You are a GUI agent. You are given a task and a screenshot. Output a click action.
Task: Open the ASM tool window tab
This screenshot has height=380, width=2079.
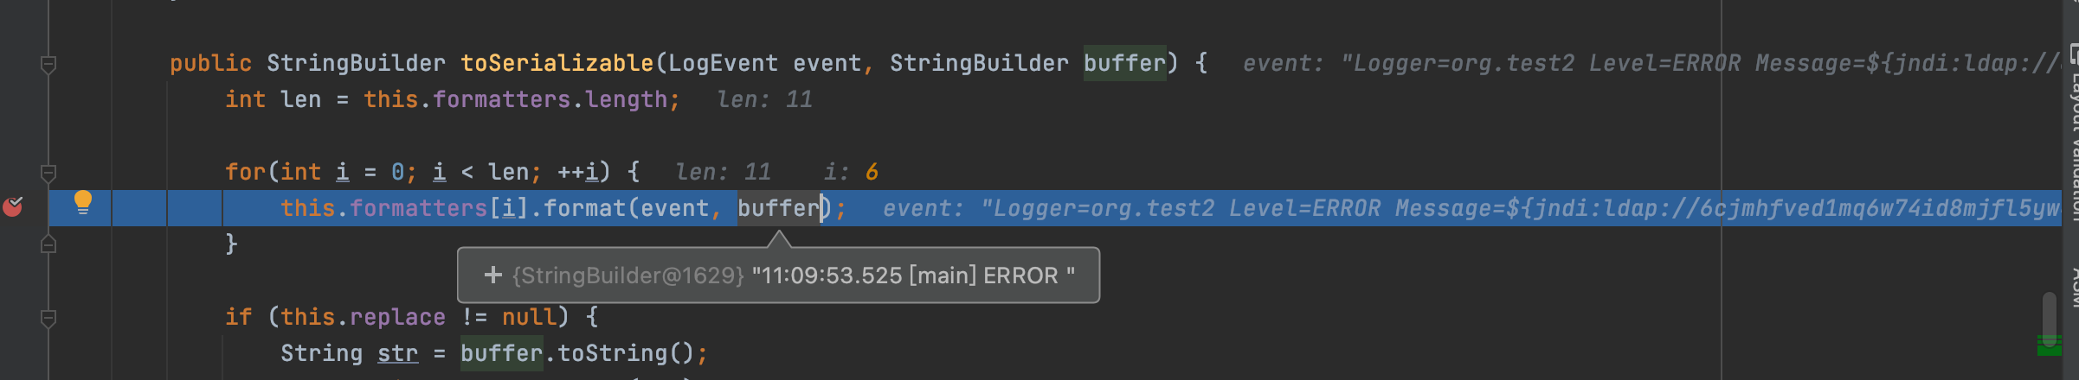pyautogui.click(x=2073, y=288)
